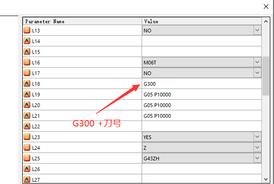Click the A icon beside L15

[27, 51]
